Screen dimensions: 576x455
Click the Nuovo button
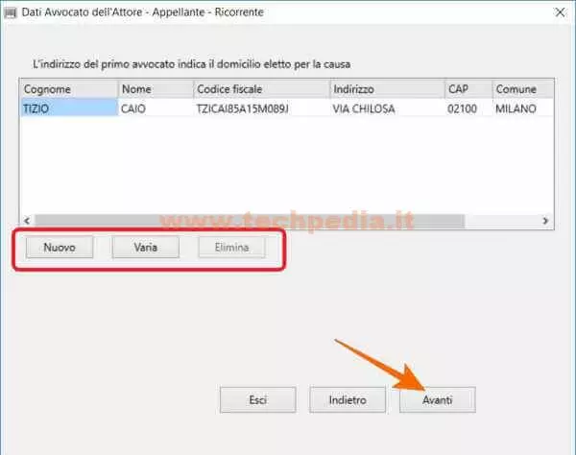59,247
